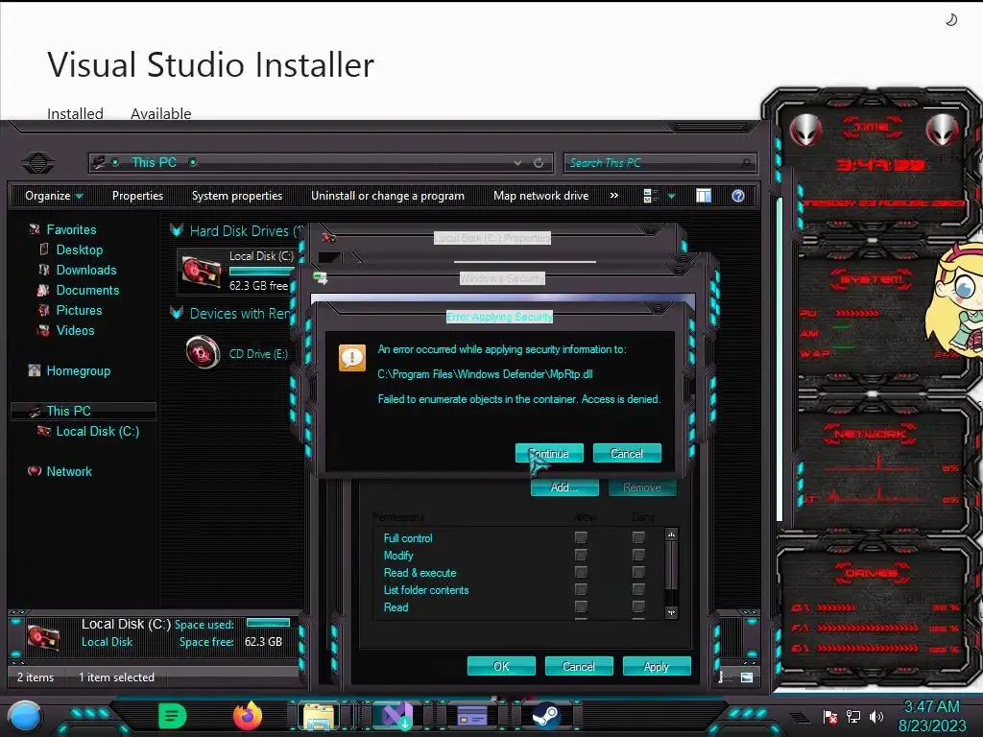Click the refresh icon in address bar
Viewport: 983px width, 737px height.
539,163
